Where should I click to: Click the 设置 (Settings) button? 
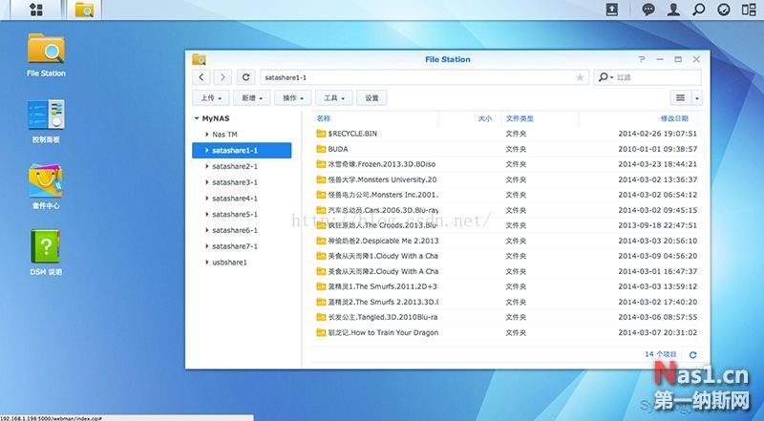click(x=372, y=98)
